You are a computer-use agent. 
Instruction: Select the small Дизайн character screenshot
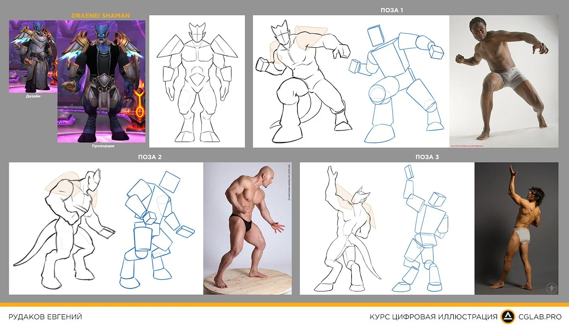(33, 57)
